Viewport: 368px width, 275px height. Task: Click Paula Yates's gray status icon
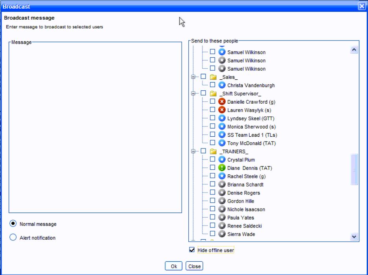222,218
